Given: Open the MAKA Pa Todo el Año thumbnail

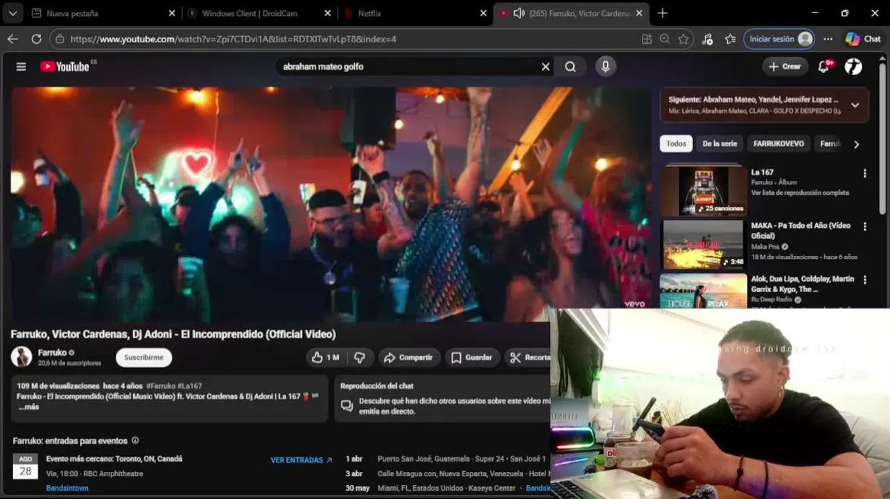Looking at the screenshot, I should [x=704, y=244].
